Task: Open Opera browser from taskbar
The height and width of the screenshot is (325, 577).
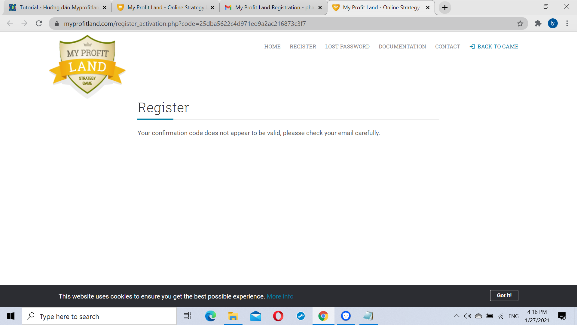Action: coord(278,316)
